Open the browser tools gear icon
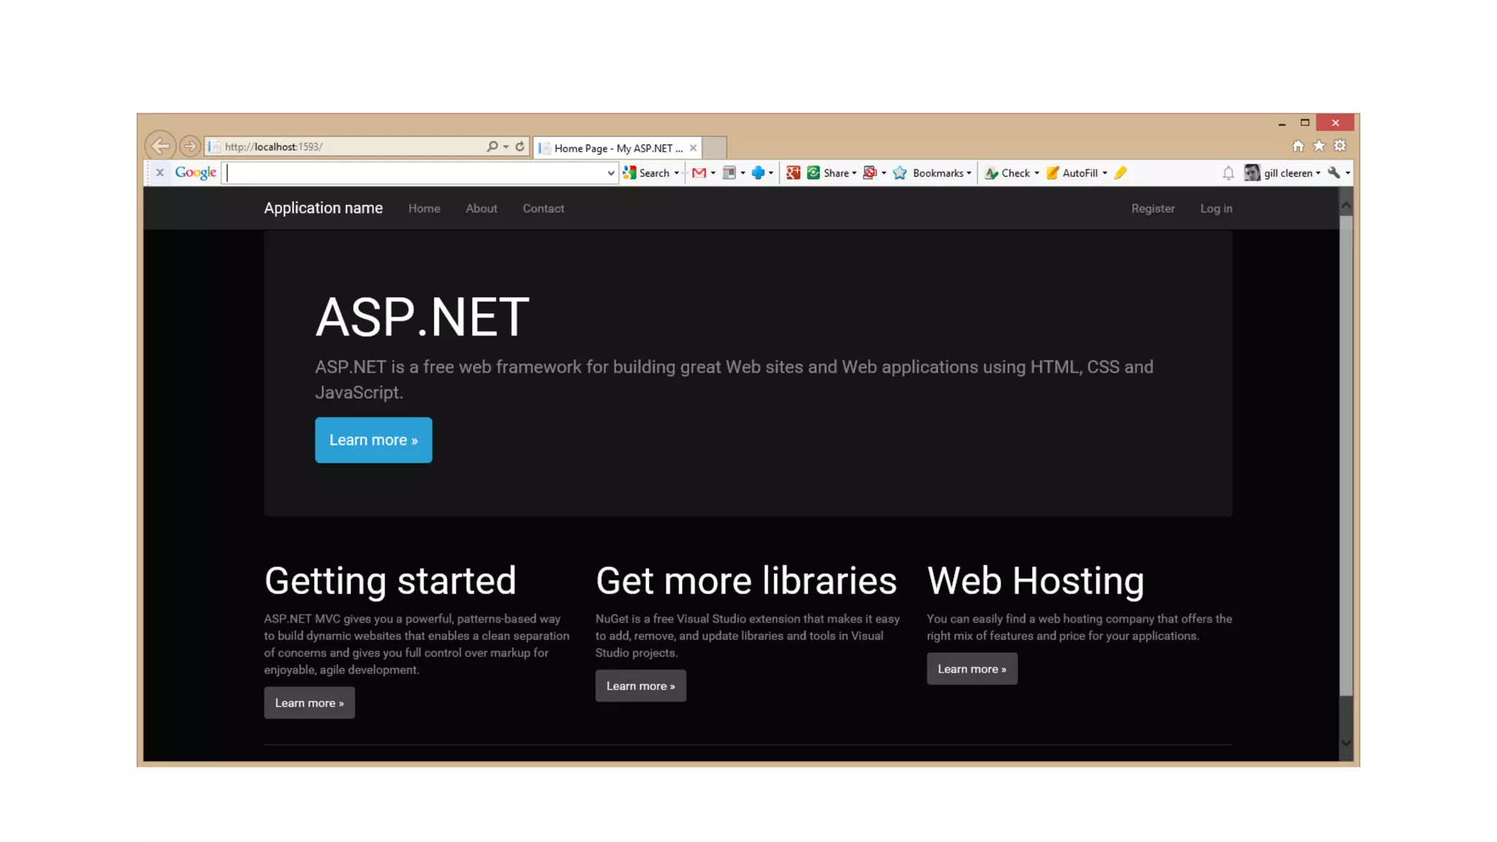Image resolution: width=1497 pixels, height=842 pixels. [x=1340, y=146]
